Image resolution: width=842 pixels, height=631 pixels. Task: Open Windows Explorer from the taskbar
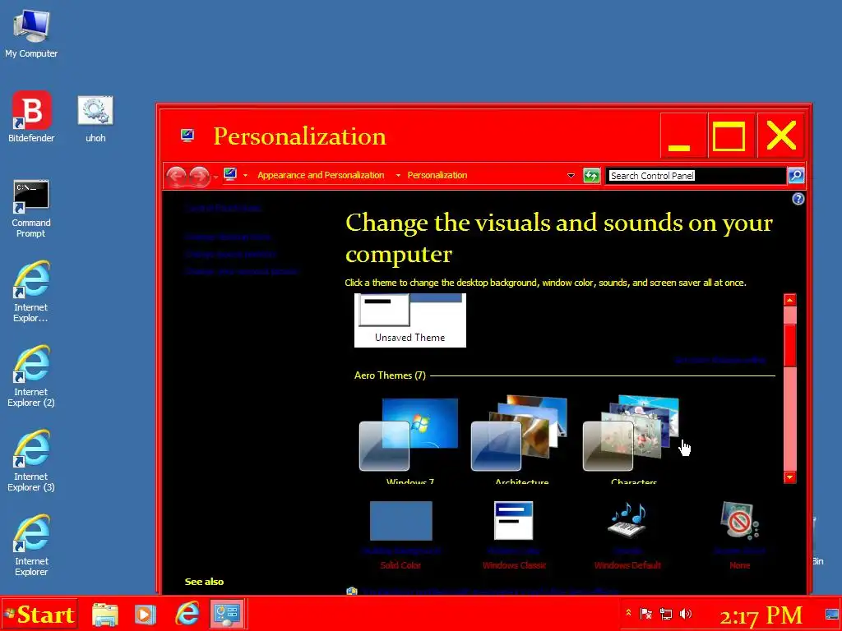[x=104, y=615]
